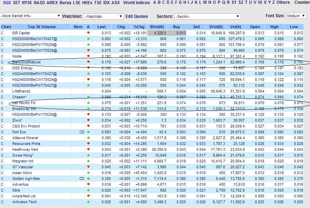Click red down arrow in Resources Prima row
Viewport: 310px width, 208px height.
click(88, 144)
